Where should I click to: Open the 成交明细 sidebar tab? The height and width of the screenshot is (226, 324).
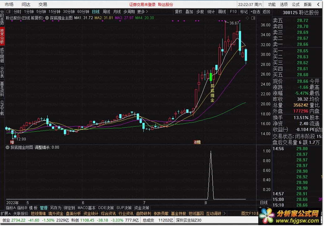click(2, 55)
